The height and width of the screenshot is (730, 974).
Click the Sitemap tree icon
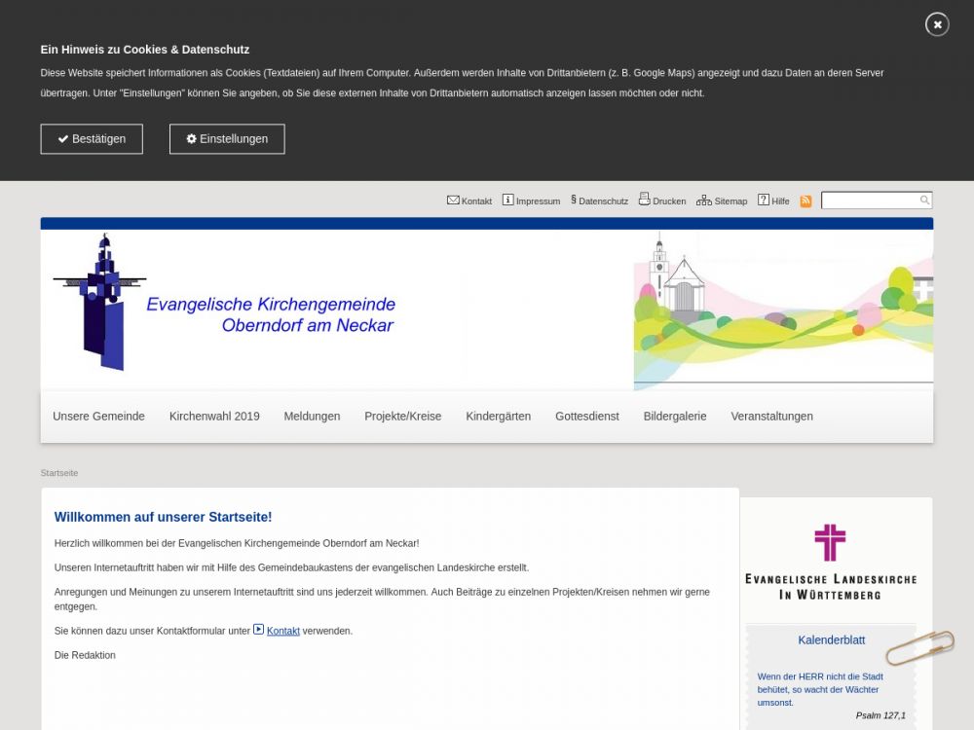[x=703, y=201]
